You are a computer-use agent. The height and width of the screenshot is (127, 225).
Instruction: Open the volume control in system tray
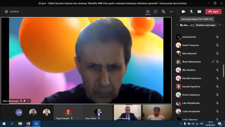[x=193, y=124]
